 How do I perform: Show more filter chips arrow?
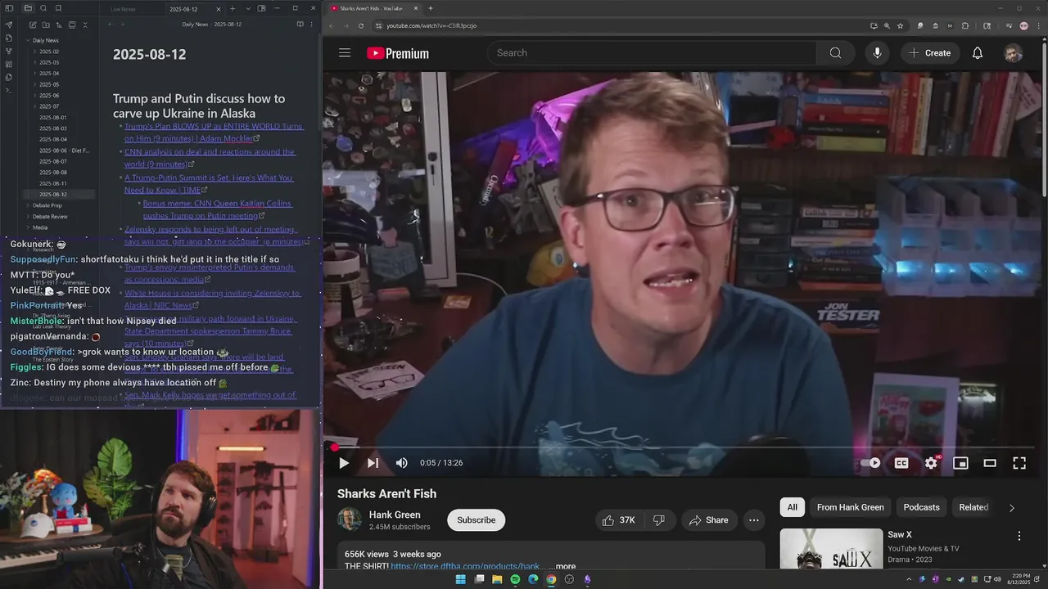1011,508
